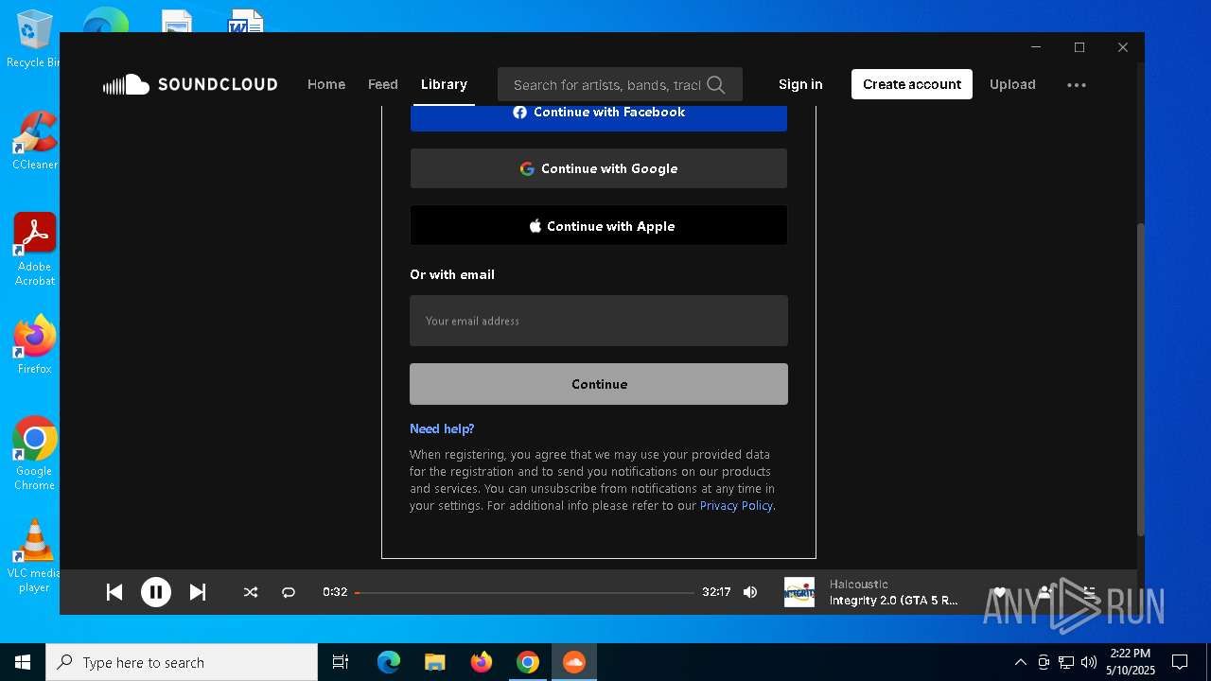
Task: Click the total duration 32:17
Action: [716, 592]
